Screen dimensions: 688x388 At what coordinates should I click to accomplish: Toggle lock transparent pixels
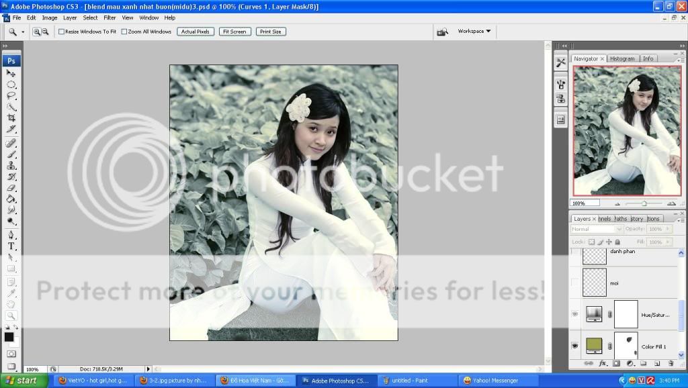[591, 242]
